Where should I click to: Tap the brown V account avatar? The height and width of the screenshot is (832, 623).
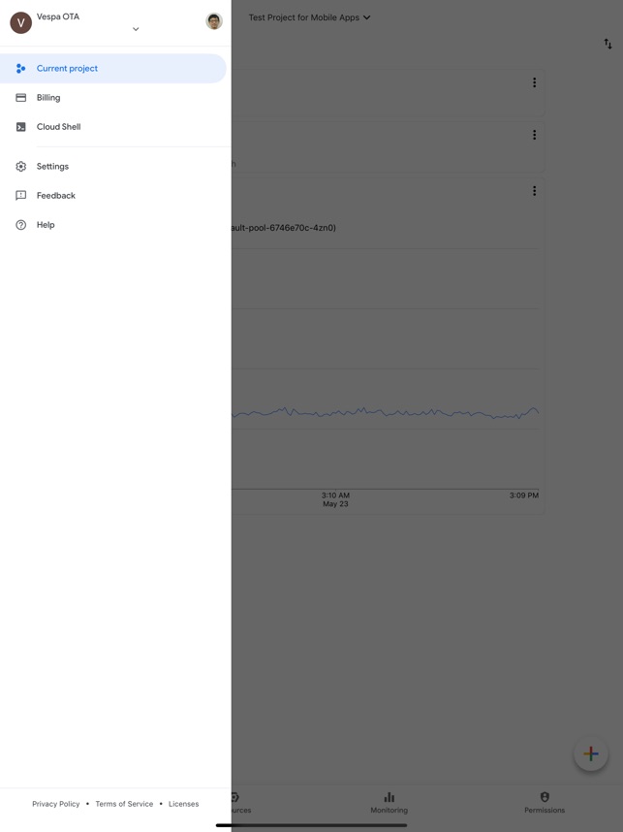20,22
